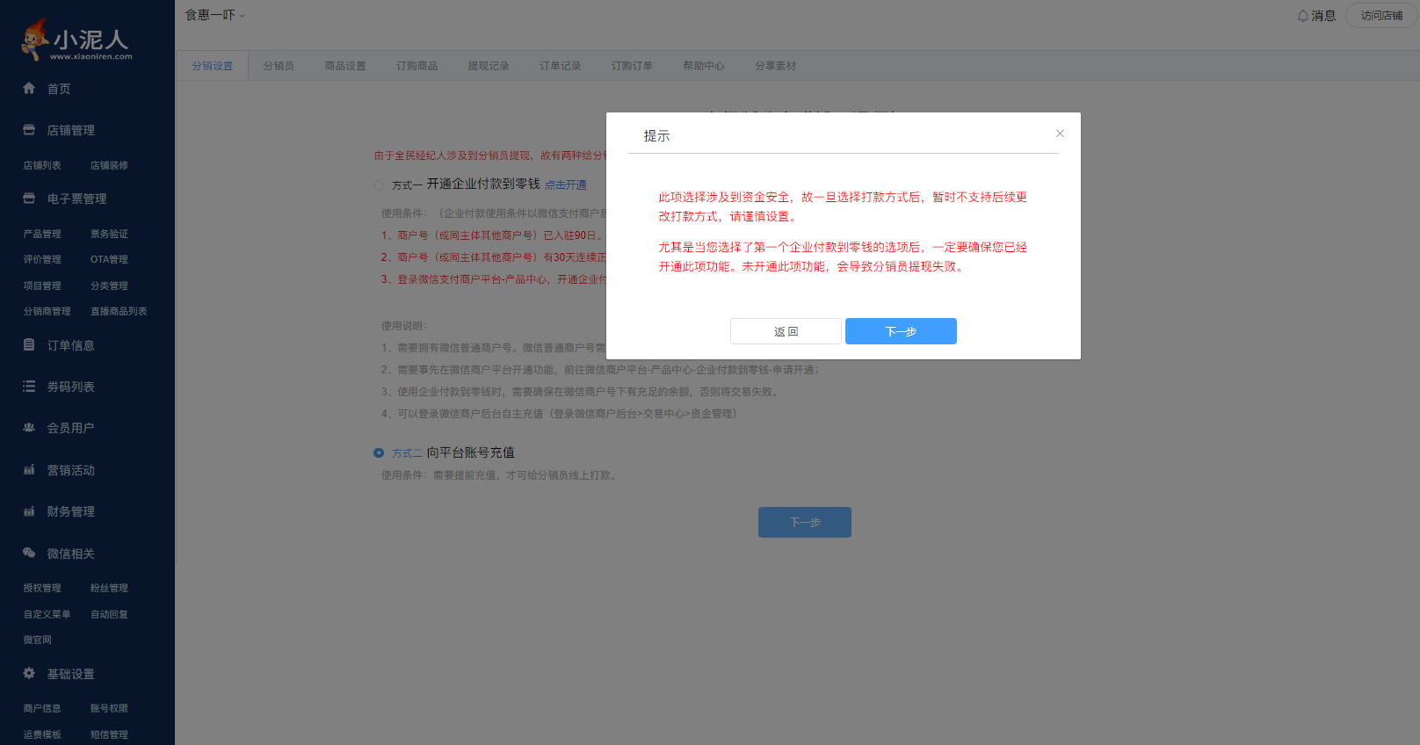Expand the 食惠一吓 store dropdown
Screen dimensions: 1420x745
click(x=215, y=15)
